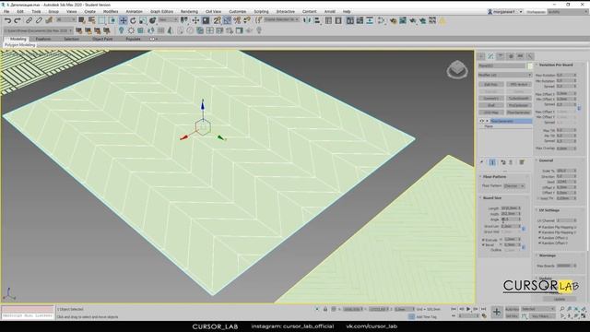This screenshot has width=590, height=332.
Task: Switch to the Freeform ribbon tab
Action: 43,39
